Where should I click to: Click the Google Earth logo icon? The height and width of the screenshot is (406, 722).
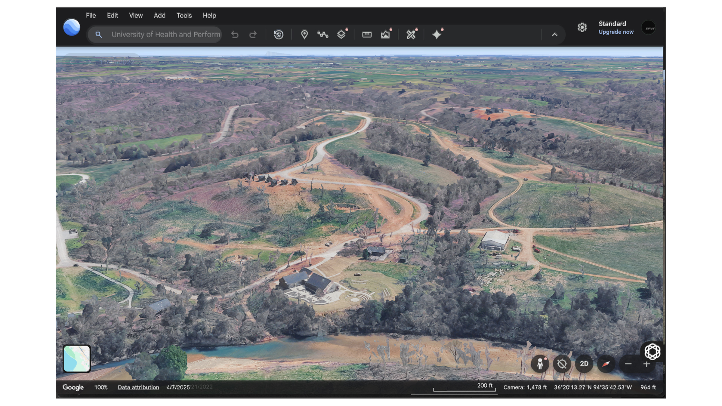pyautogui.click(x=72, y=27)
